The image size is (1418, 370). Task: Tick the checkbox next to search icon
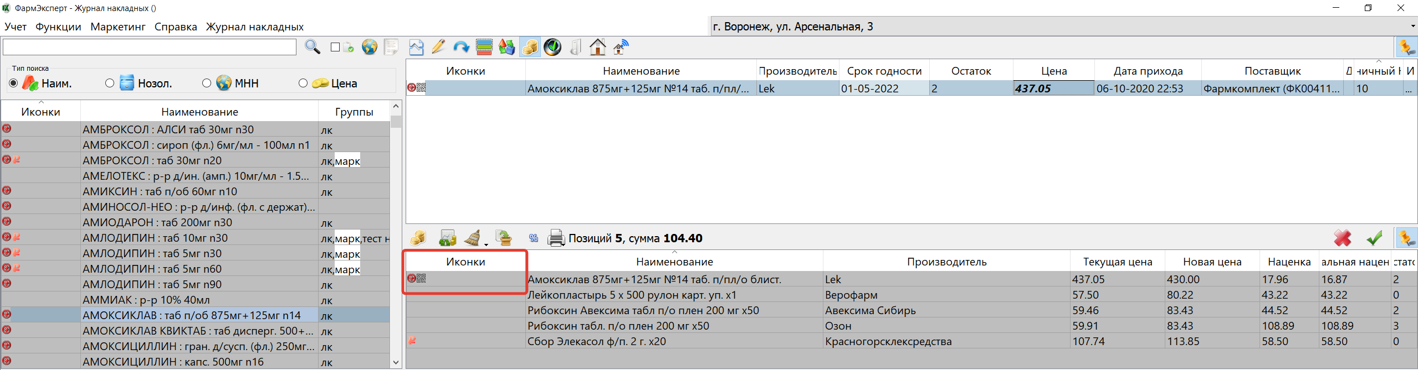pos(335,48)
